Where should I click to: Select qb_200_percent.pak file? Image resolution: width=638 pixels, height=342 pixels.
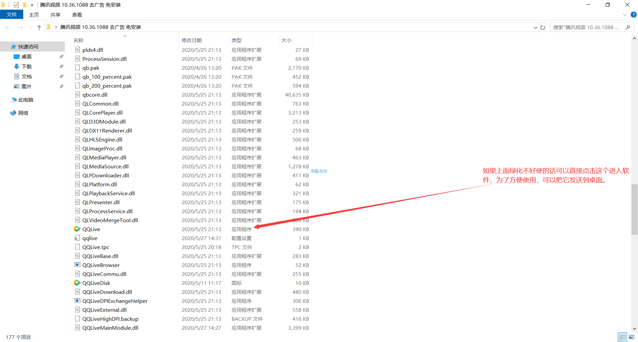[x=107, y=86]
